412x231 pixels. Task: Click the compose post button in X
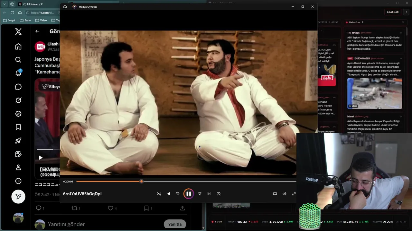pyautogui.click(x=18, y=196)
